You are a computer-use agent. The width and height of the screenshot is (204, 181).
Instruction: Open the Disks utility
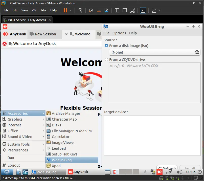(x=72, y=125)
